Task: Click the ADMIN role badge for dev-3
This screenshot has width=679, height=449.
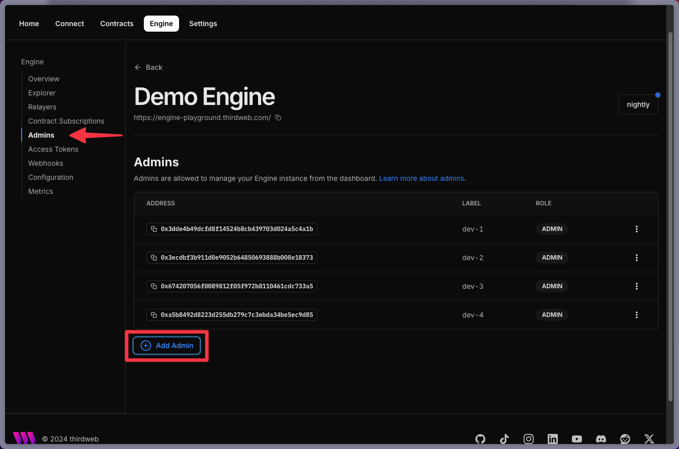Action: (x=552, y=286)
